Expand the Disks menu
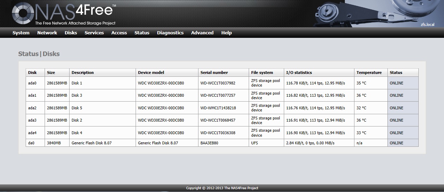Screen dimensions: 444x192 pos(71,33)
